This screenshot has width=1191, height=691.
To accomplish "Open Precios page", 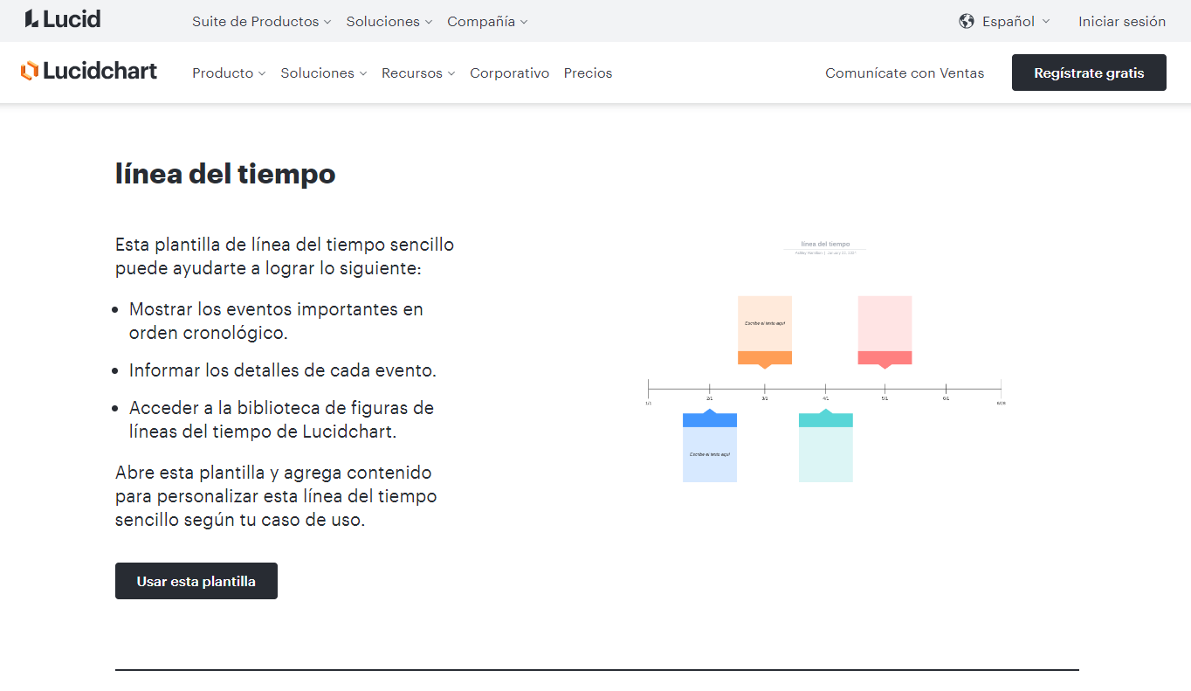I will (x=589, y=73).
